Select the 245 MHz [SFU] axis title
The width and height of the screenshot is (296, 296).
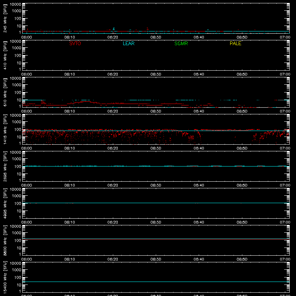5,18
